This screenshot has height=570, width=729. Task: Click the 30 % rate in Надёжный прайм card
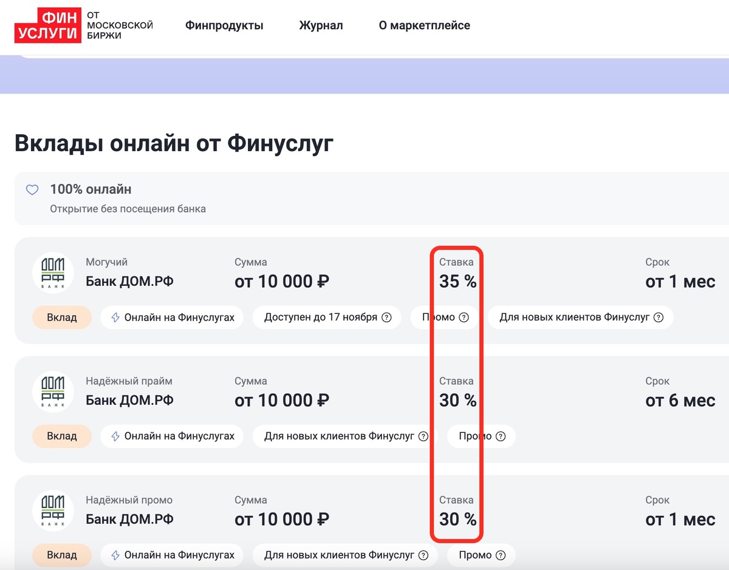point(458,400)
